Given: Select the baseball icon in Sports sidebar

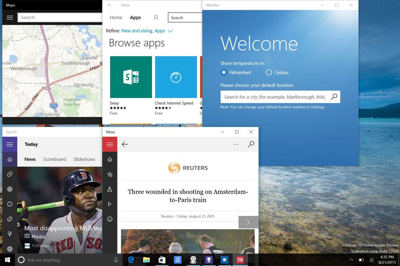Looking at the screenshot, I should [10, 204].
